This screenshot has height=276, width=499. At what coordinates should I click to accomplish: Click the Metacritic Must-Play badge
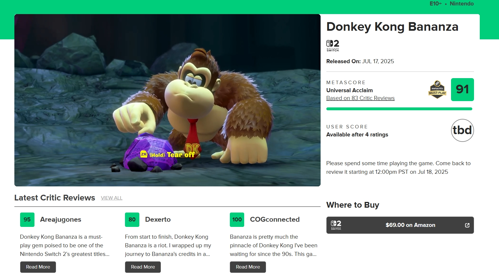(437, 90)
